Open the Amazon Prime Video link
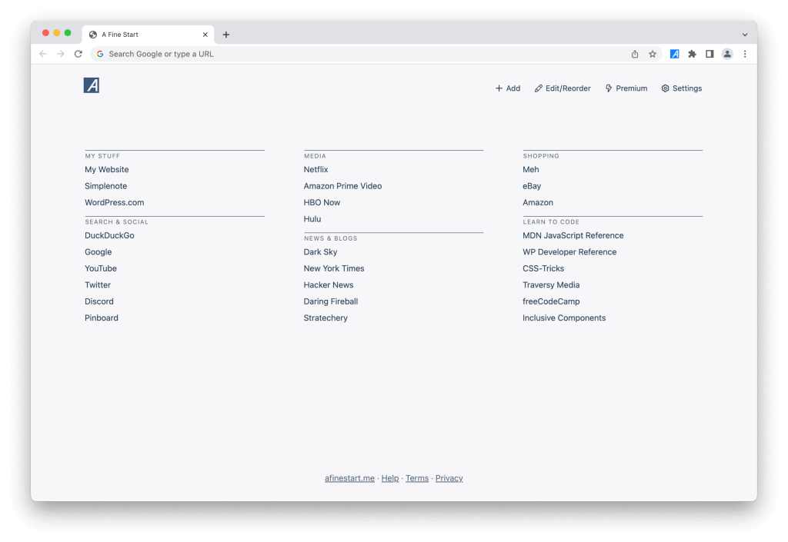 pyautogui.click(x=342, y=186)
